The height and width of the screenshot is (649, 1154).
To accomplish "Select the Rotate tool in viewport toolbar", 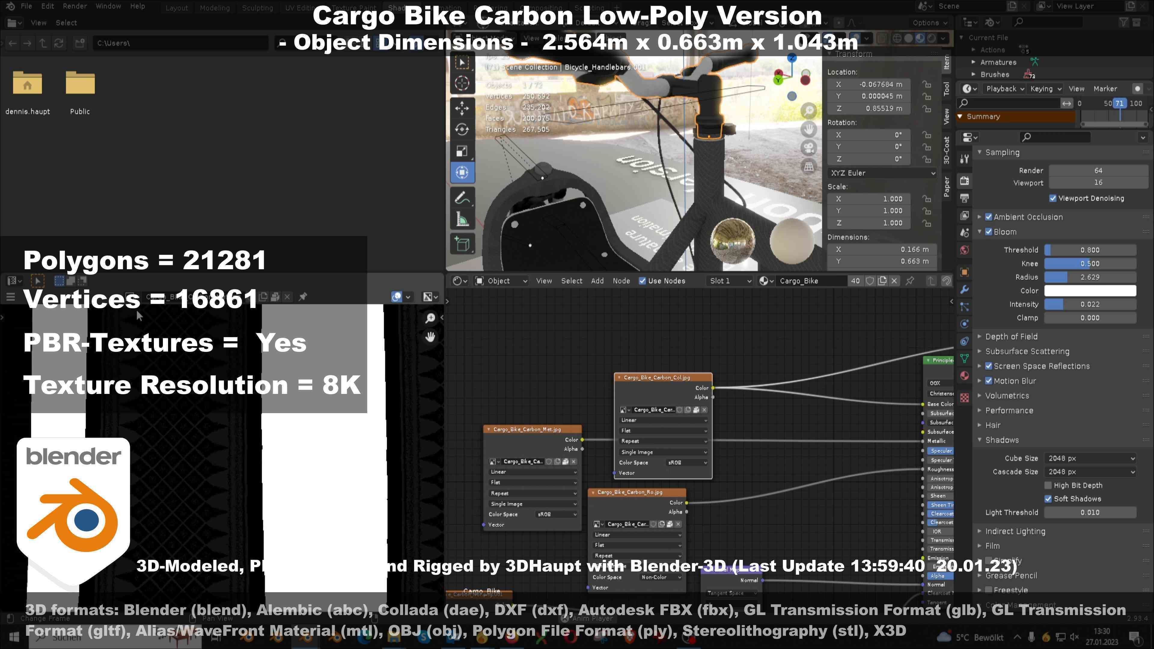I will click(x=462, y=129).
